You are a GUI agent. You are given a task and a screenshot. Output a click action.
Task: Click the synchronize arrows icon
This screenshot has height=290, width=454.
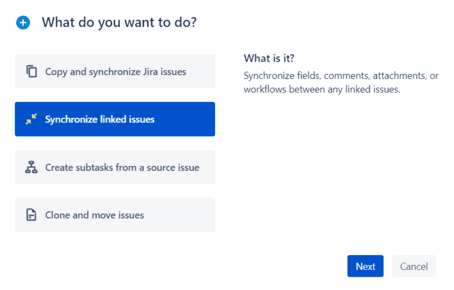coord(32,119)
